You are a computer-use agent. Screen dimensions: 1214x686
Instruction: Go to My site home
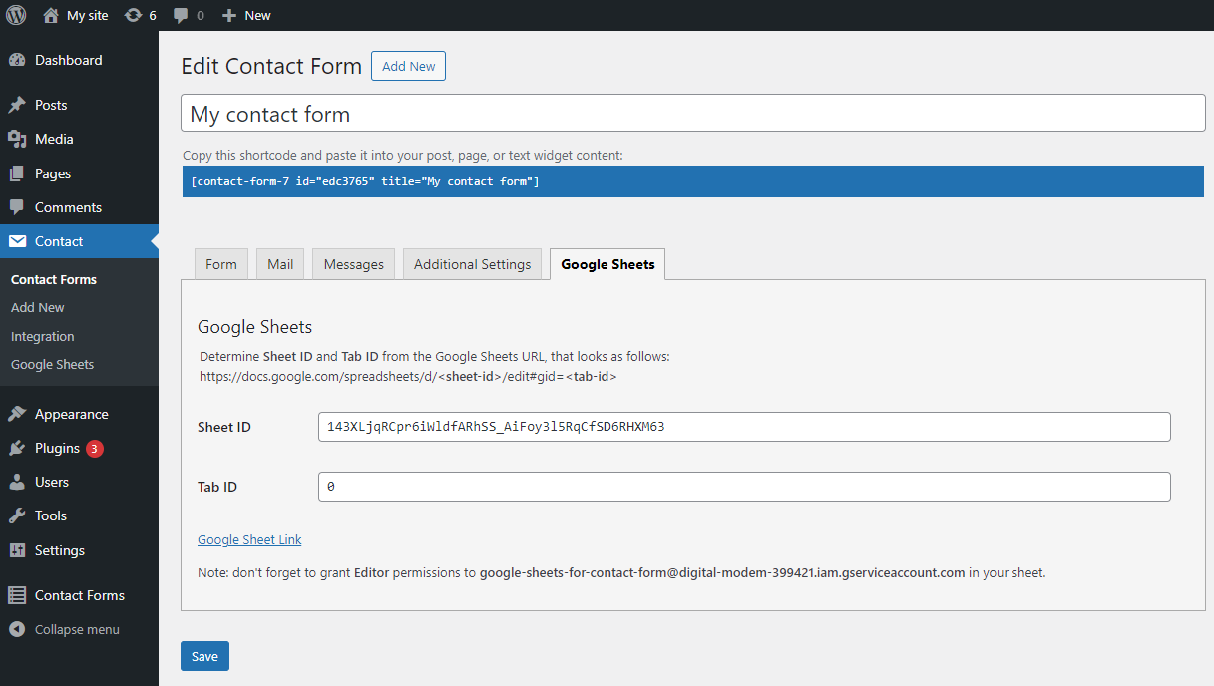click(76, 15)
